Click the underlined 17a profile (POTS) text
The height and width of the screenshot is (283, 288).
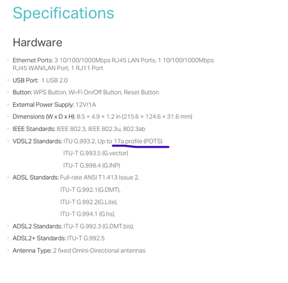click(138, 141)
